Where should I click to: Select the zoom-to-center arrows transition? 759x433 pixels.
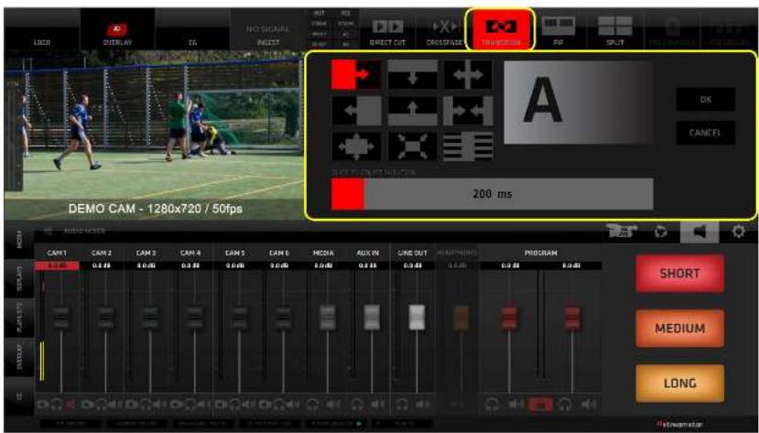412,146
